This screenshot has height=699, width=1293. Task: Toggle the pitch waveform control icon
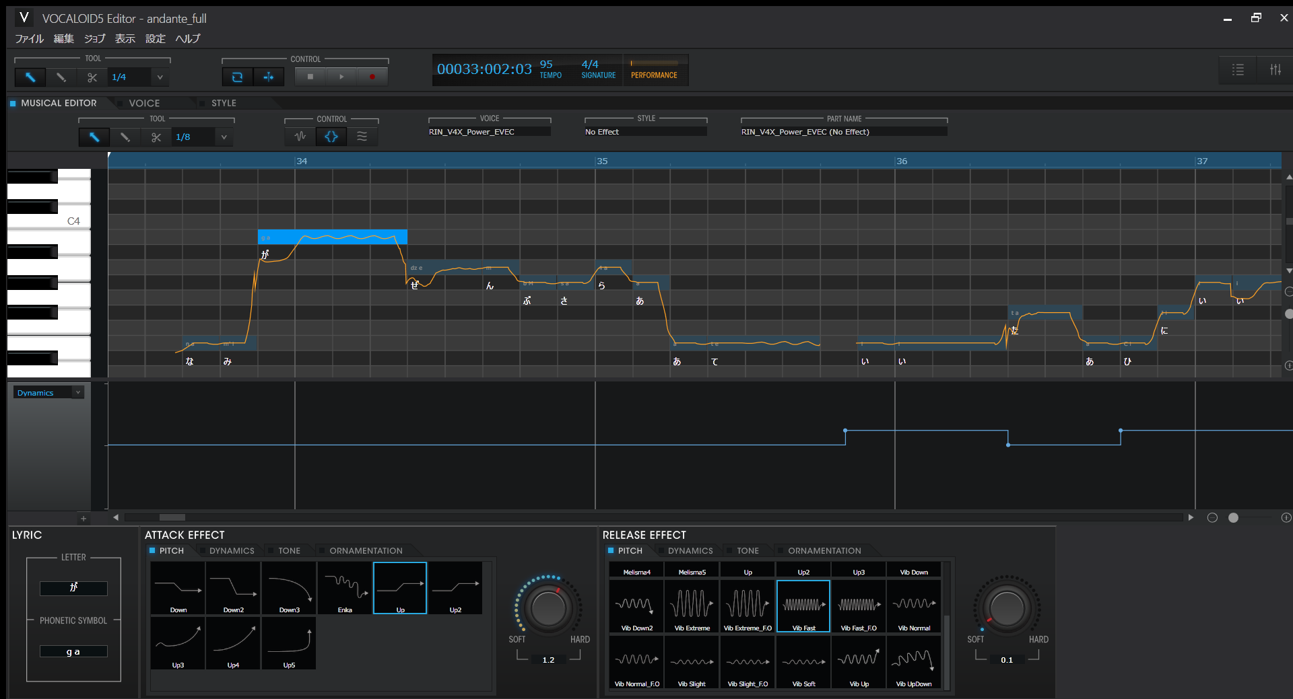(300, 137)
